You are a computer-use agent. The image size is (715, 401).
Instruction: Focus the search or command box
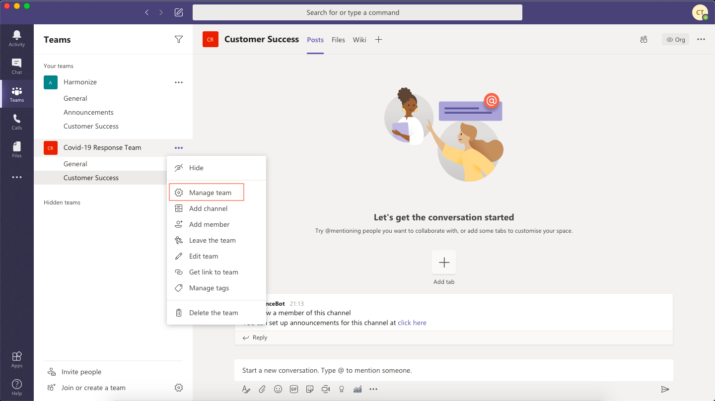357,12
